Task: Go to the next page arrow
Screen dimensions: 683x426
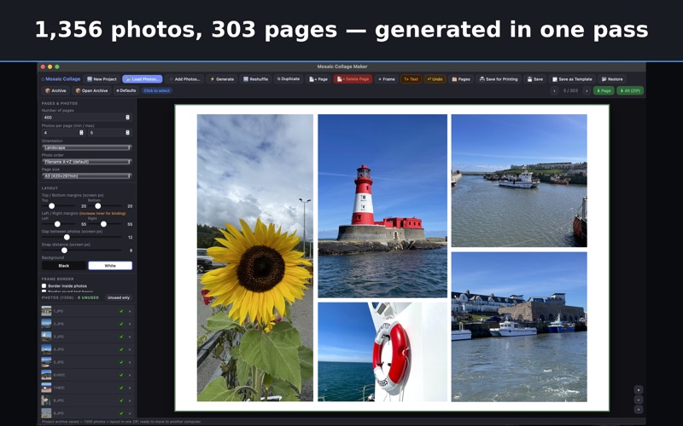Action: (587, 91)
